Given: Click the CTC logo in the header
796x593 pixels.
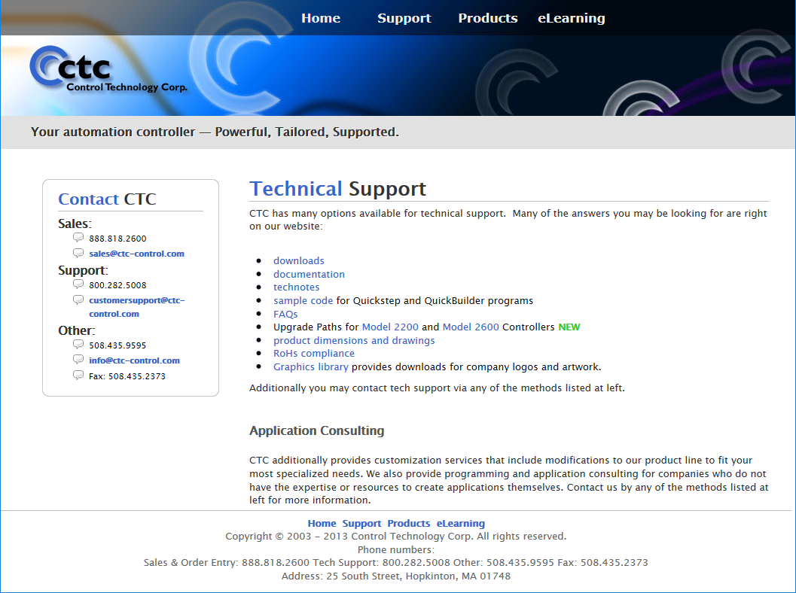Looking at the screenshot, I should pyautogui.click(x=108, y=71).
